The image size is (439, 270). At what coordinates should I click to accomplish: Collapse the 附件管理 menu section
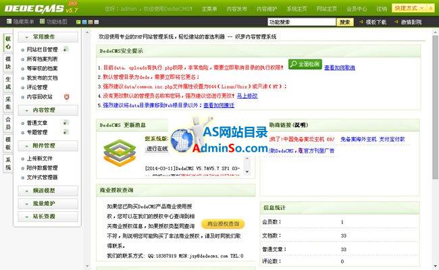tap(48, 146)
